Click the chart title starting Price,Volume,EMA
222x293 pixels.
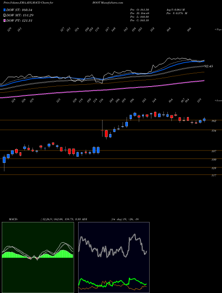[28, 3]
